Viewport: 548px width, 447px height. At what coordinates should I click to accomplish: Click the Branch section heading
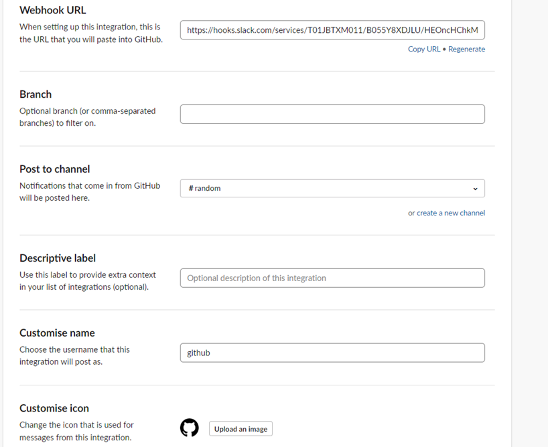click(x=36, y=94)
